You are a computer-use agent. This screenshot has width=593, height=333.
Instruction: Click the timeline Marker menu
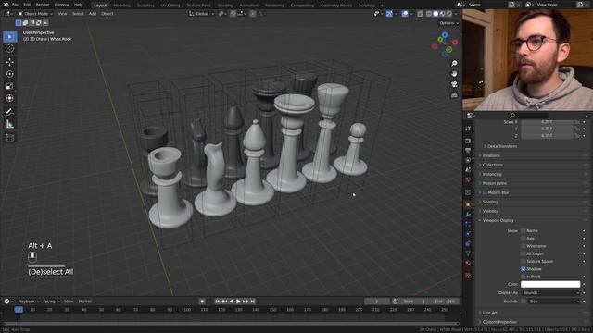85,302
